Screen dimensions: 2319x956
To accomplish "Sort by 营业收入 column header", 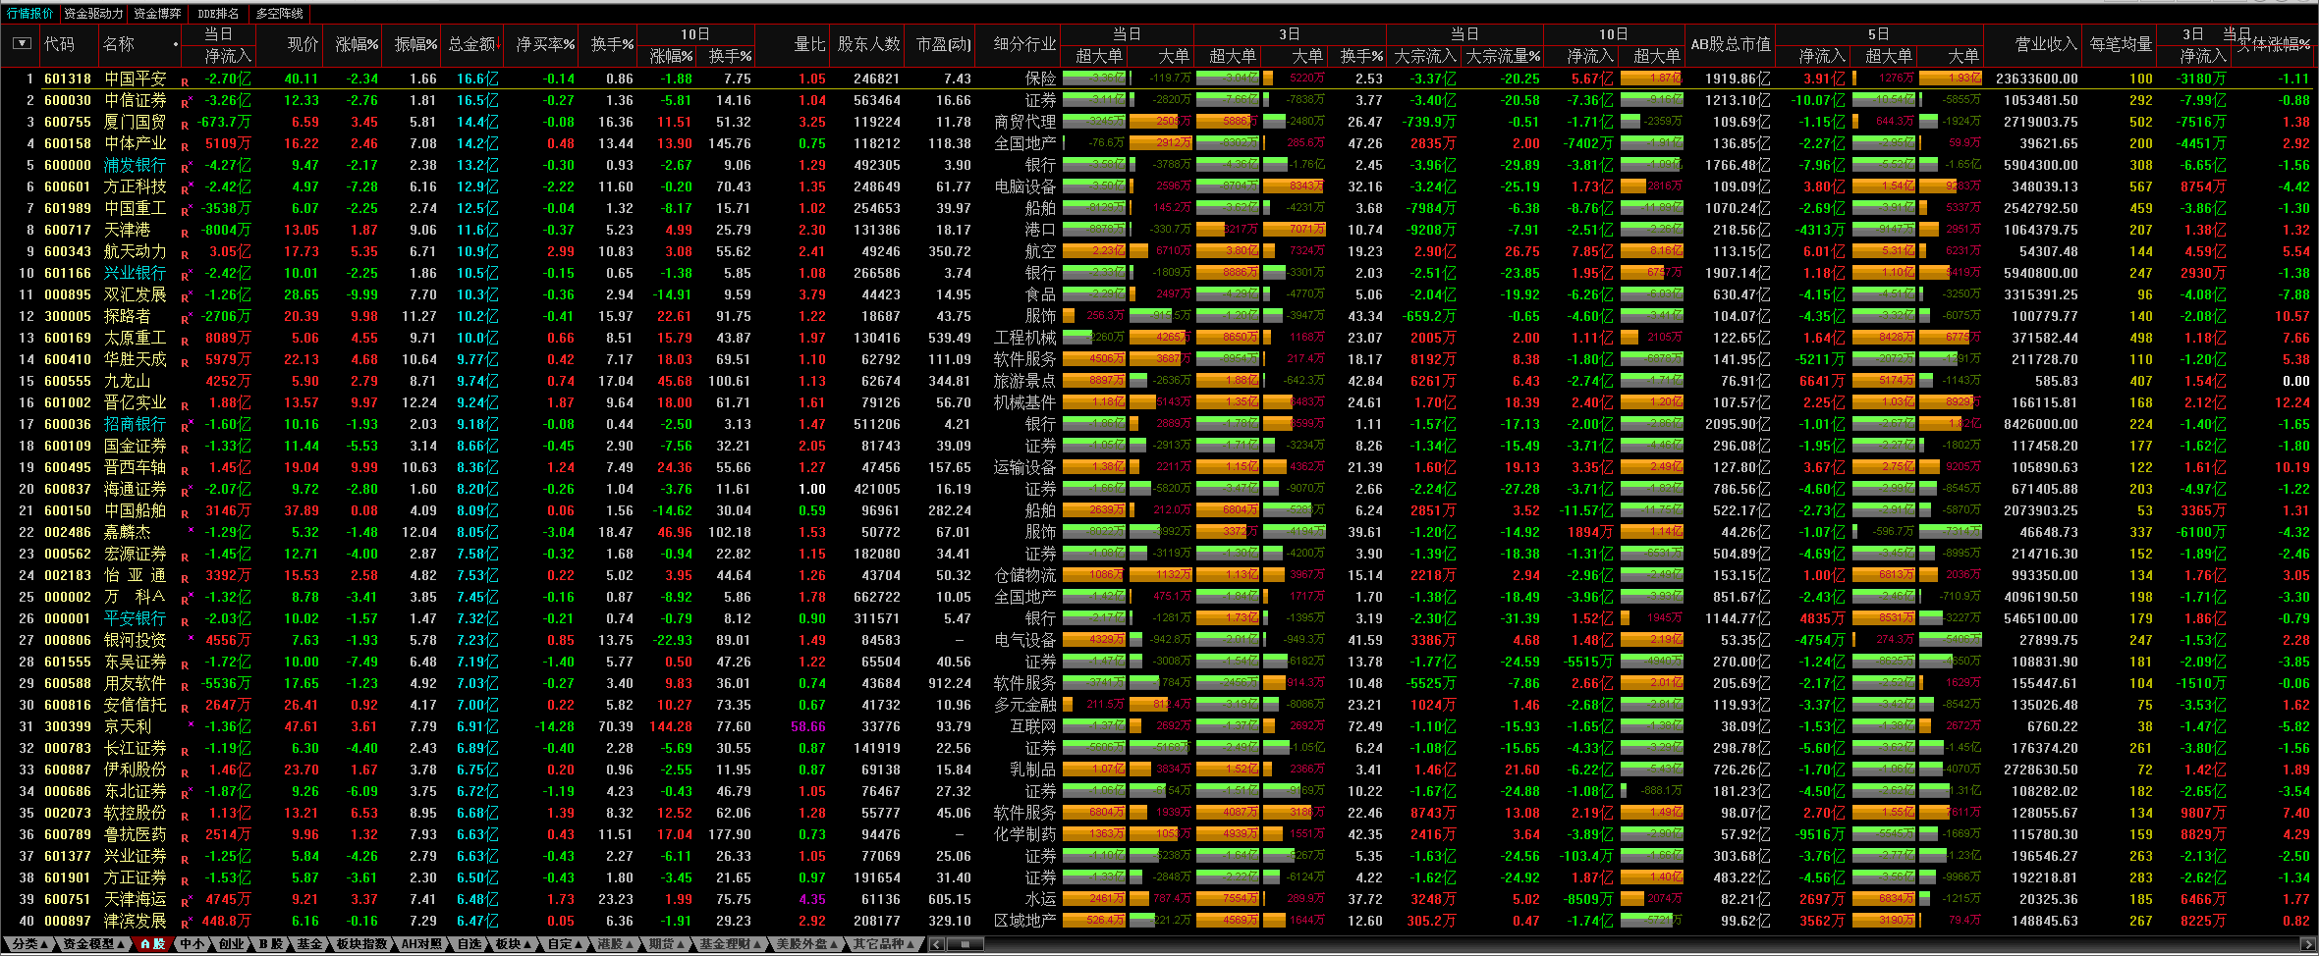I will pyautogui.click(x=2046, y=44).
